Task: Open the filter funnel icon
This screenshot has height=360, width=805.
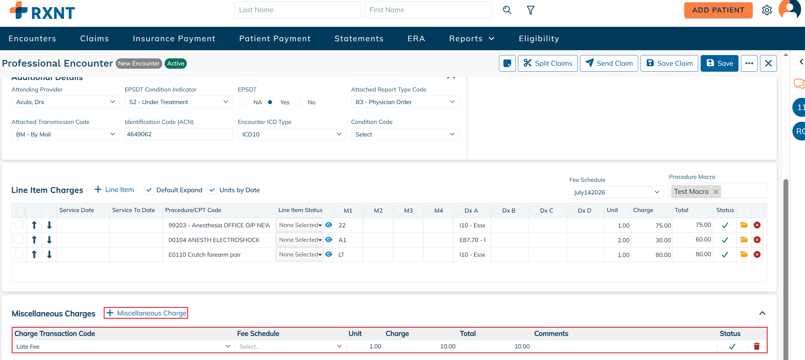Action: 530,10
